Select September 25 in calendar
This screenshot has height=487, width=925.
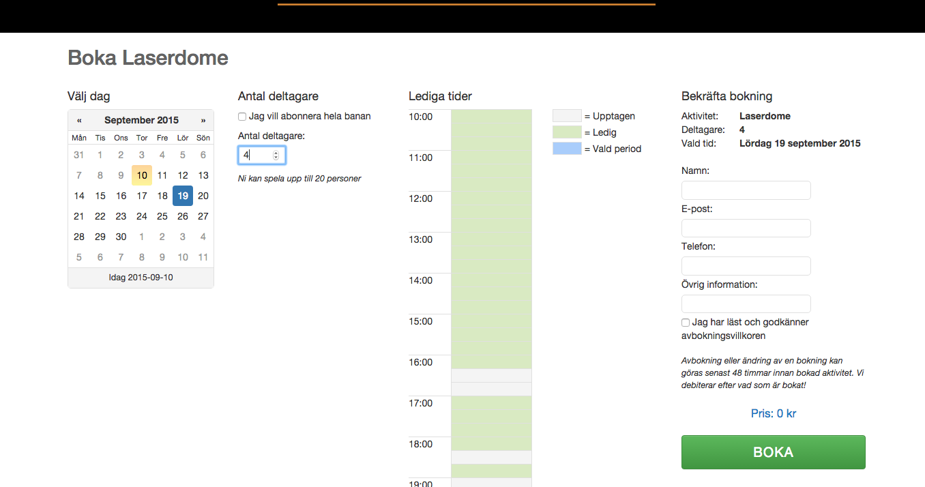point(162,216)
